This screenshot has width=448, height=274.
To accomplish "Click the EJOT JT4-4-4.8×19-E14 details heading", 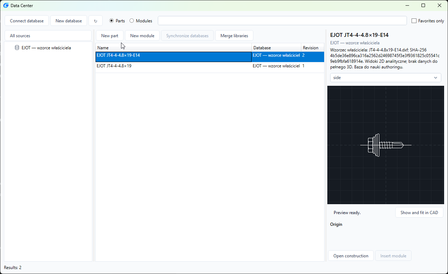I will (x=360, y=35).
